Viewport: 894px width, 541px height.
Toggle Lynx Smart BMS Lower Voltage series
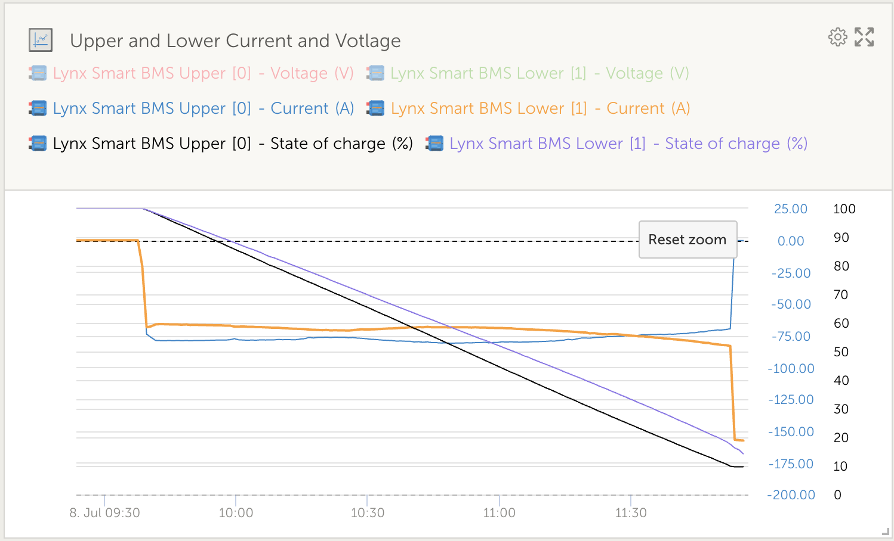pyautogui.click(x=540, y=73)
